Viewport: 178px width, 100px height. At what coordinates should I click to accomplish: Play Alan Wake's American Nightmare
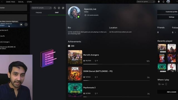pyautogui.click(x=21, y=24)
